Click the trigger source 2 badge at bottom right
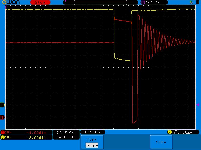The image size is (201, 150). click(x=169, y=132)
